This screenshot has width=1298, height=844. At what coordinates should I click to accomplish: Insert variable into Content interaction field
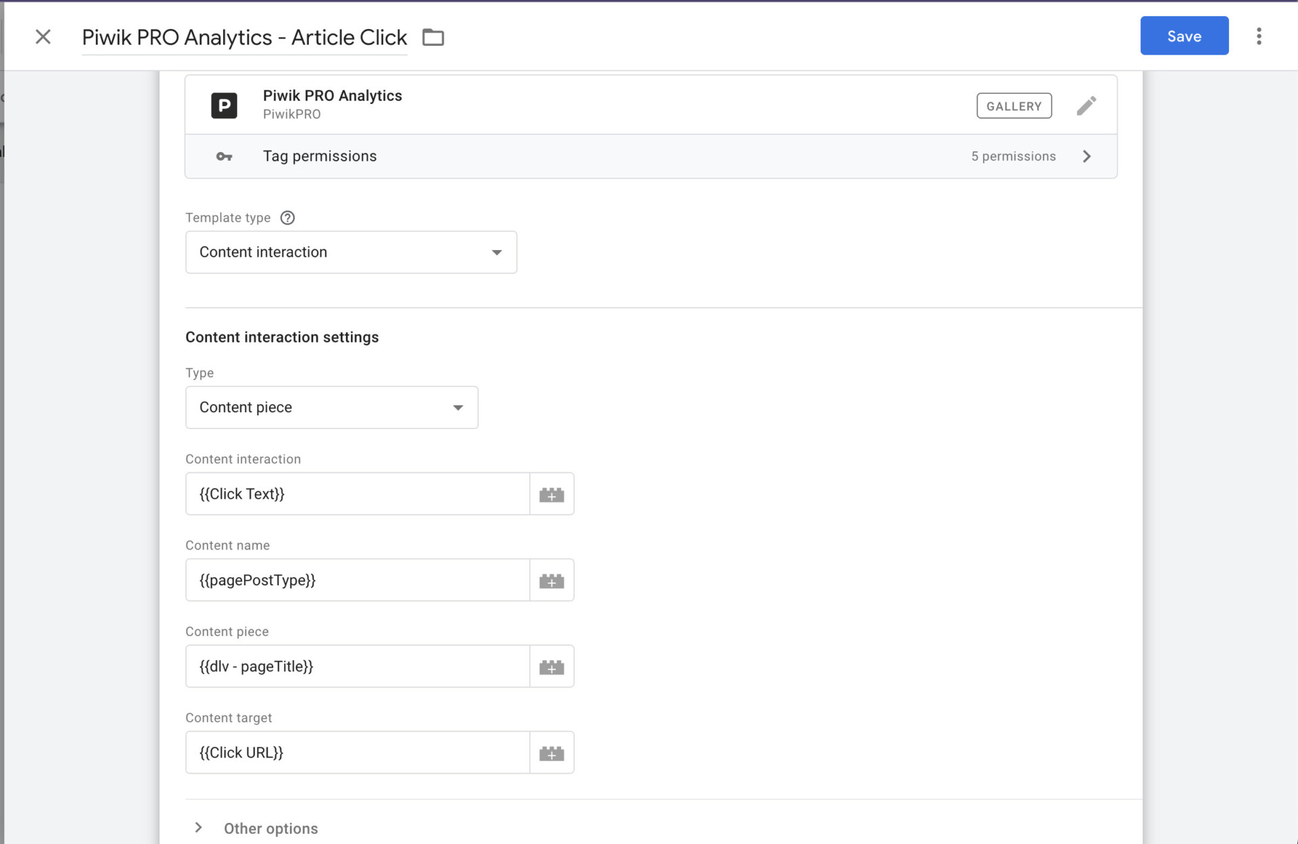(x=552, y=494)
